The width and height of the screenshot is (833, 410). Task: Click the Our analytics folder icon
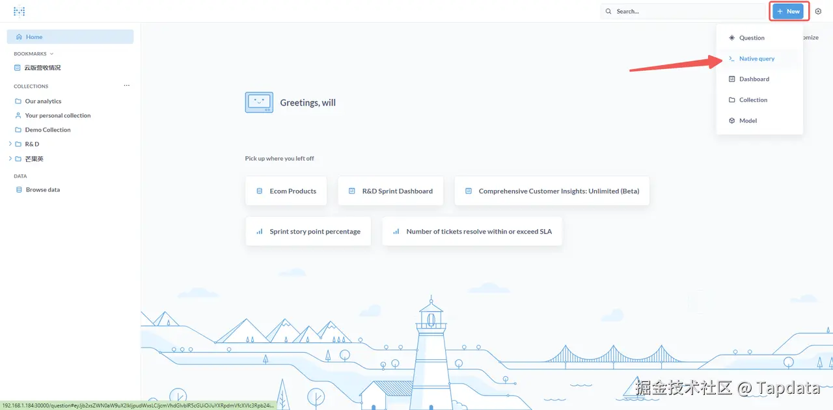(x=18, y=102)
